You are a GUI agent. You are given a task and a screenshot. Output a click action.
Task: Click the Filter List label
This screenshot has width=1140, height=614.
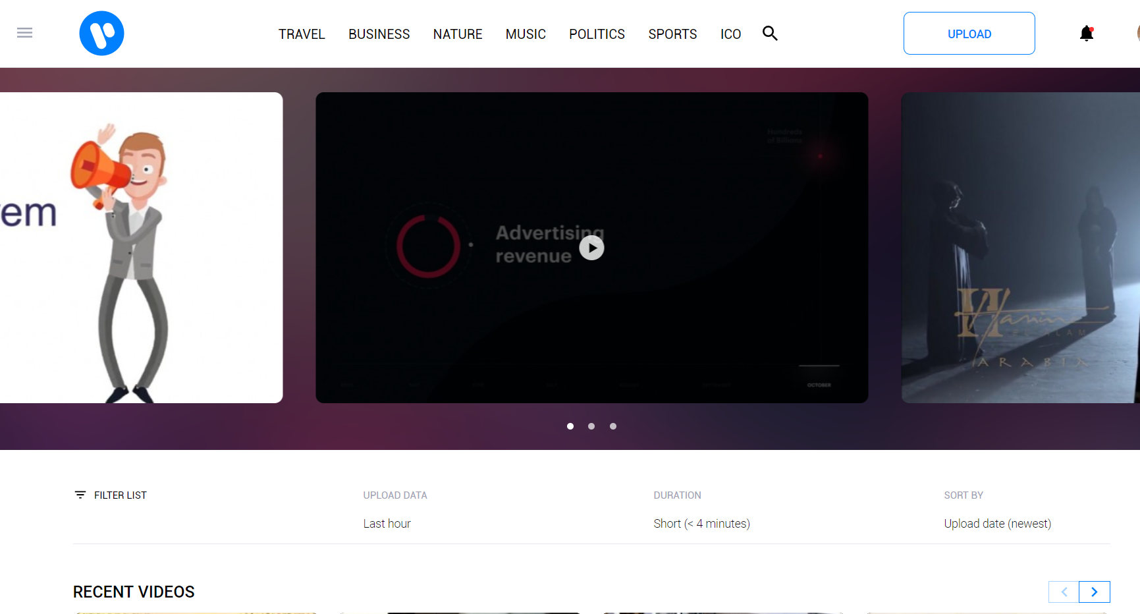click(x=121, y=495)
